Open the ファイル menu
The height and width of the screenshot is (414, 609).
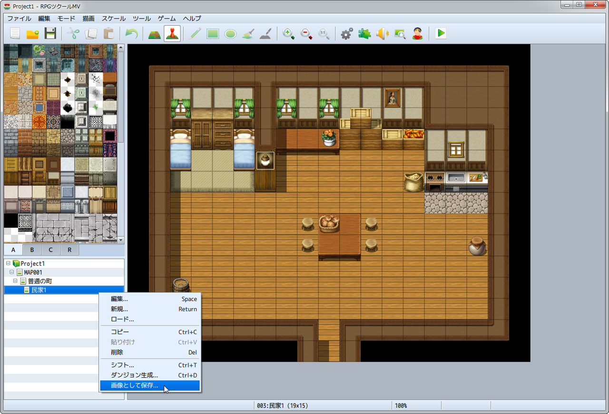[x=19, y=19]
